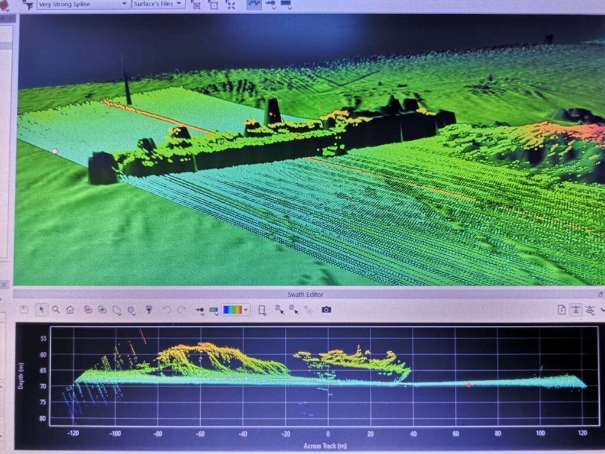Image resolution: width=605 pixels, height=454 pixels.
Task: Toggle the highlighted soundings line icon in top toolbar
Action: tap(254, 4)
